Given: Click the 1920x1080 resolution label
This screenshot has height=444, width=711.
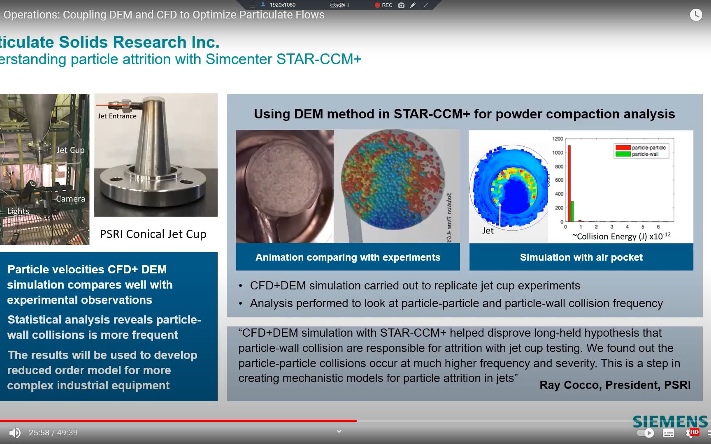Looking at the screenshot, I should coord(283,5).
